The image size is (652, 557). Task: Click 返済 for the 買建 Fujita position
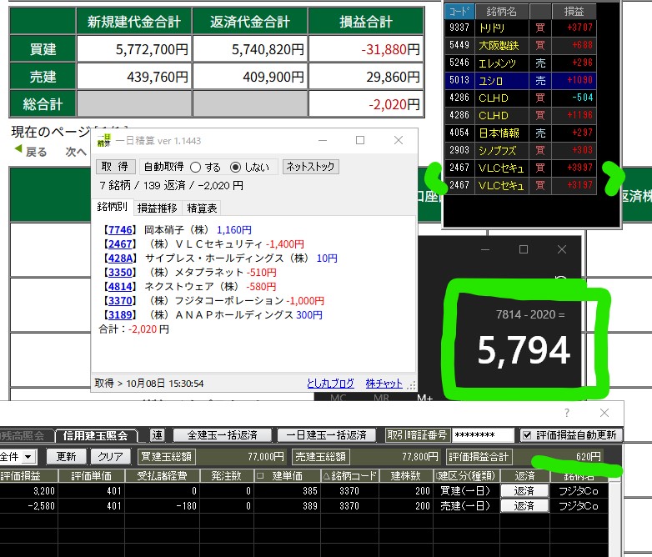coord(524,491)
